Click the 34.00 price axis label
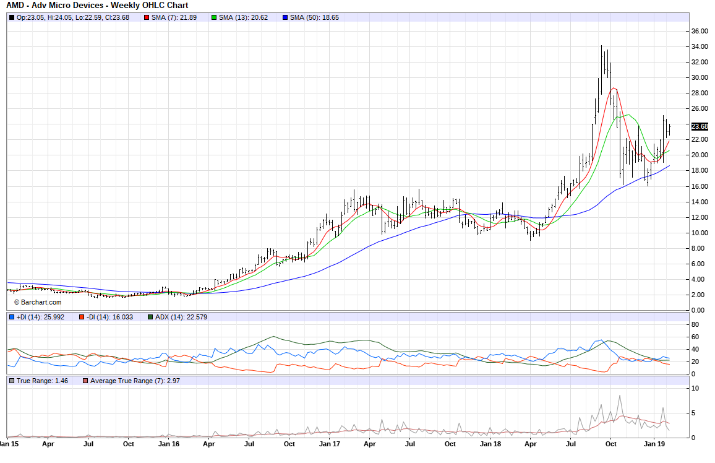Image resolution: width=715 pixels, height=463 pixels. pos(700,46)
